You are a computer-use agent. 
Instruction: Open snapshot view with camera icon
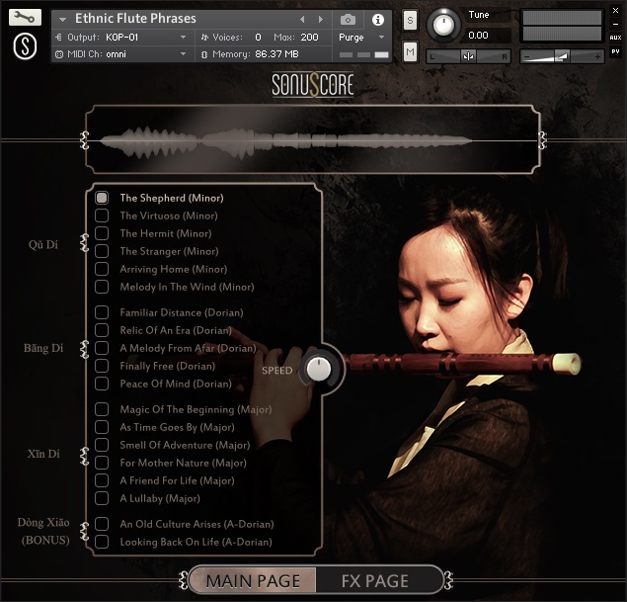pyautogui.click(x=348, y=20)
